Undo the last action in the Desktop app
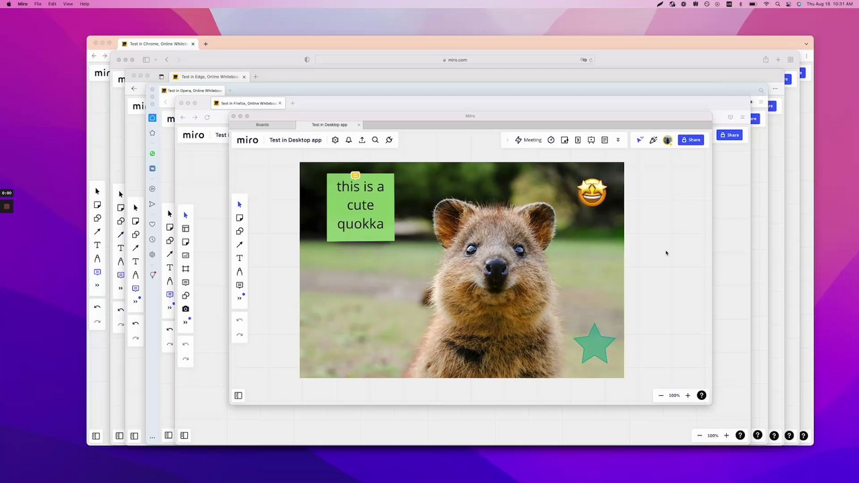The width and height of the screenshot is (859, 483). (240, 320)
